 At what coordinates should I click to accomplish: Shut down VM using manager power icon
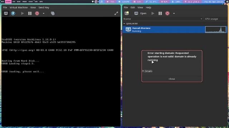point(167,14)
